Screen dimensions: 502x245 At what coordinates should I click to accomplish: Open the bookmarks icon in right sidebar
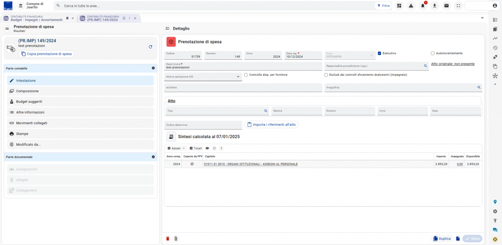(x=495, y=29)
